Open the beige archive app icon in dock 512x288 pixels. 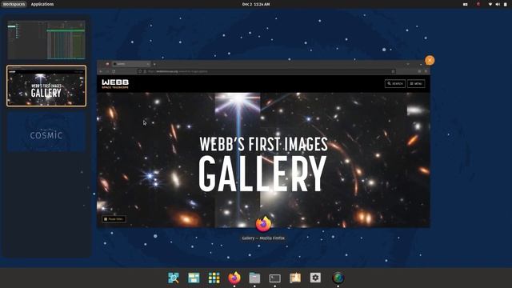295,278
